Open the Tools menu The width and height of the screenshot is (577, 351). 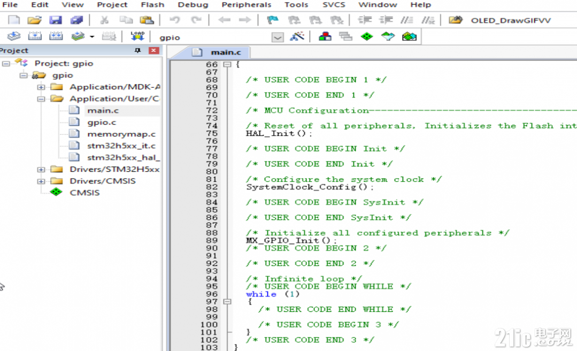click(x=296, y=5)
